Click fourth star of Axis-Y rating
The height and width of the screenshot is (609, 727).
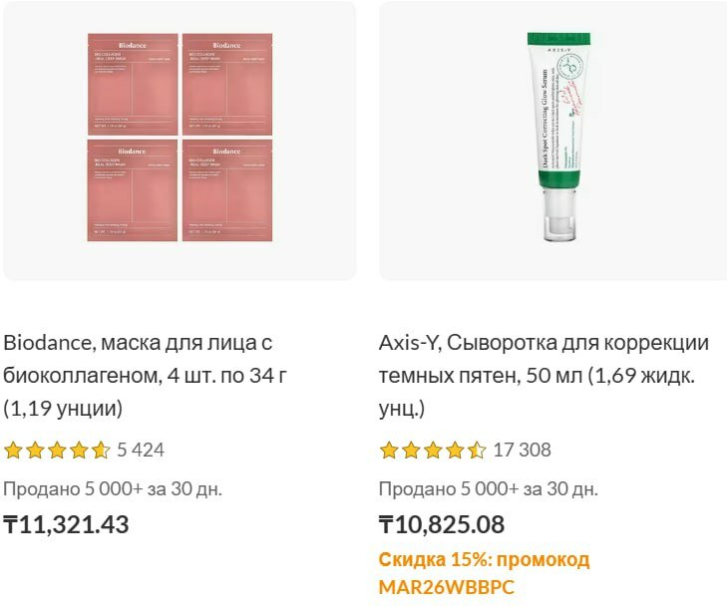[455, 451]
